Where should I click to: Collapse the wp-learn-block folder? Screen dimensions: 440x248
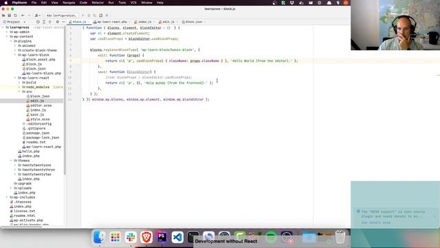(x=15, y=55)
